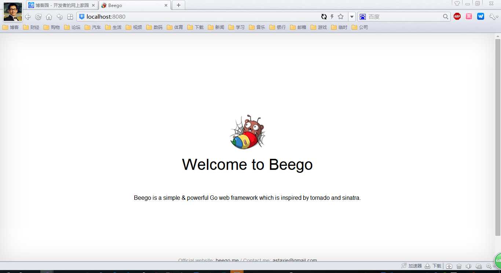Open the 银行 bookmark folder
The height and width of the screenshot is (273, 501).
click(x=278, y=27)
